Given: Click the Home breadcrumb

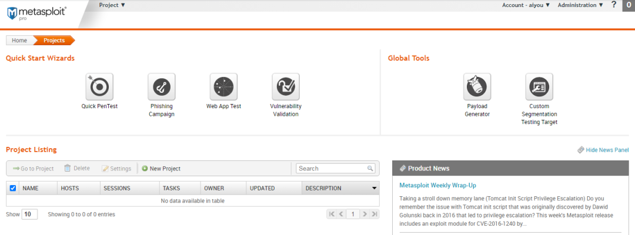Looking at the screenshot, I should [x=19, y=41].
